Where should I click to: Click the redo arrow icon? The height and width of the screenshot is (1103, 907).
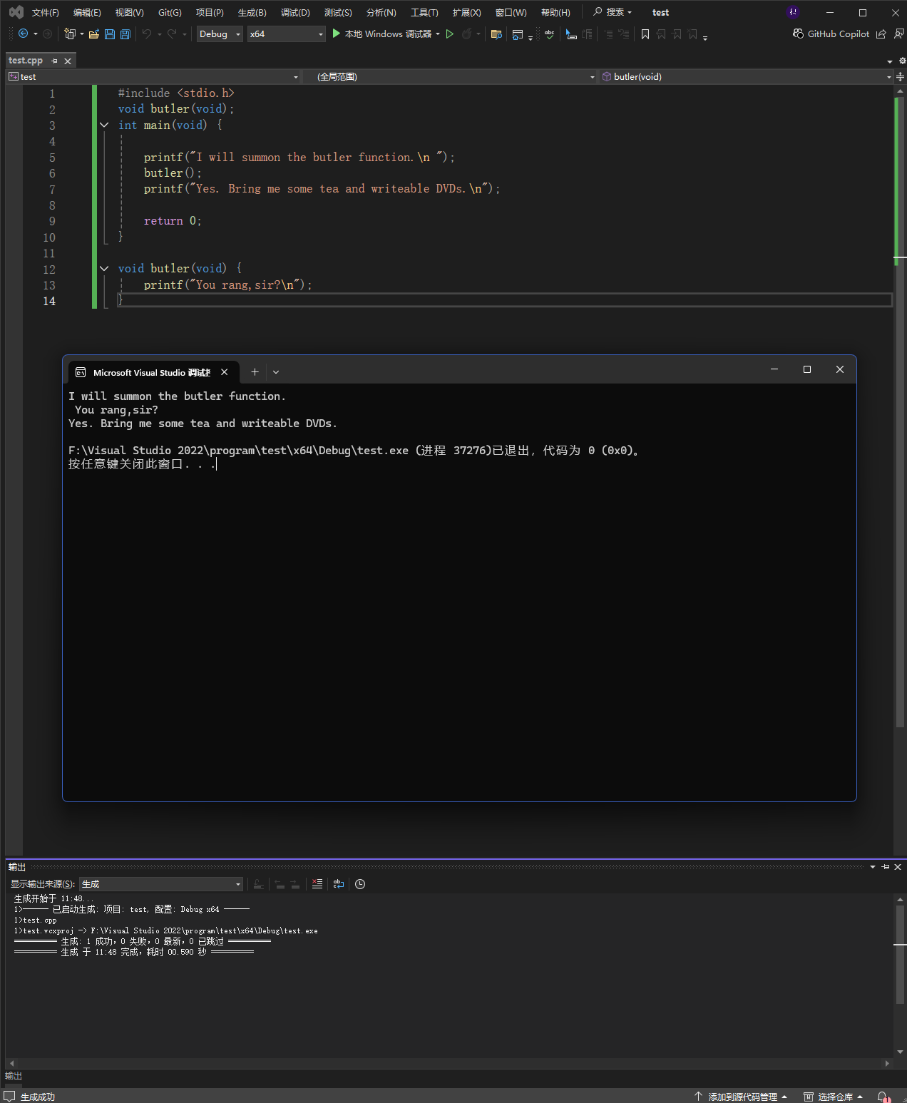click(172, 34)
